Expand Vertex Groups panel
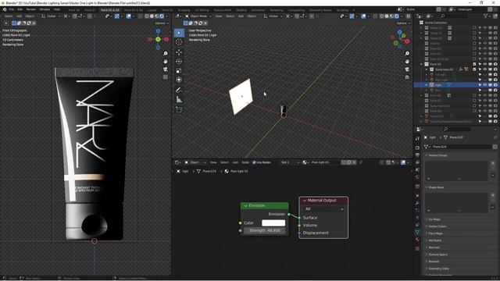 [x=437, y=155]
